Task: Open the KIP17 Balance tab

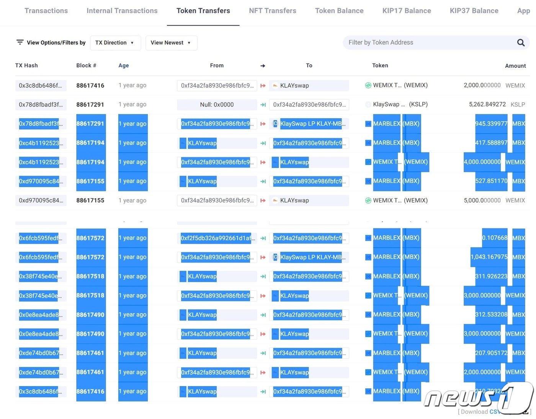Action: [x=407, y=11]
